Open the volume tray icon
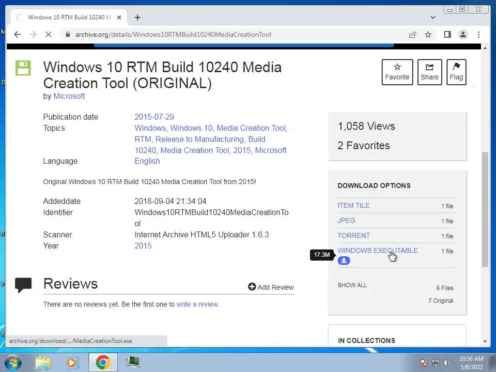496x372 pixels. point(447,363)
